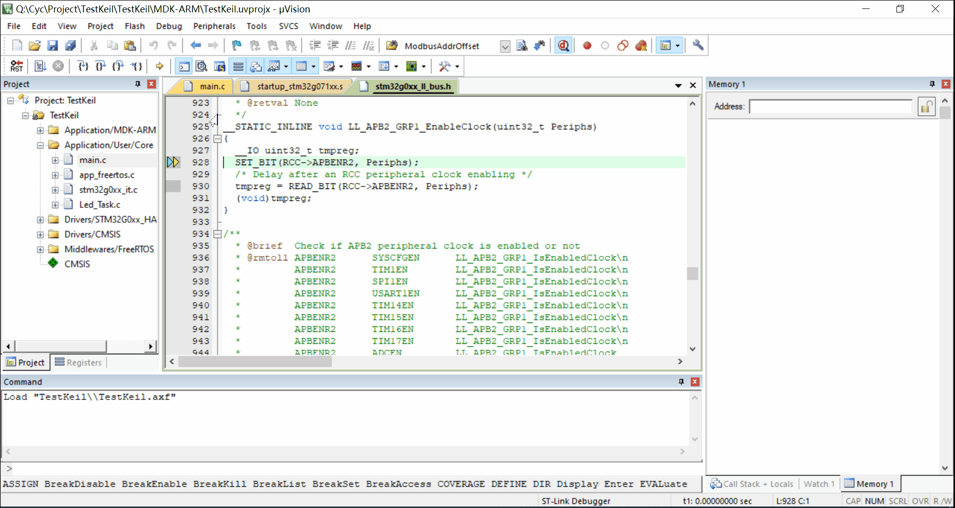The width and height of the screenshot is (955, 508).
Task: Open the Symbols window
Action: tap(219, 66)
